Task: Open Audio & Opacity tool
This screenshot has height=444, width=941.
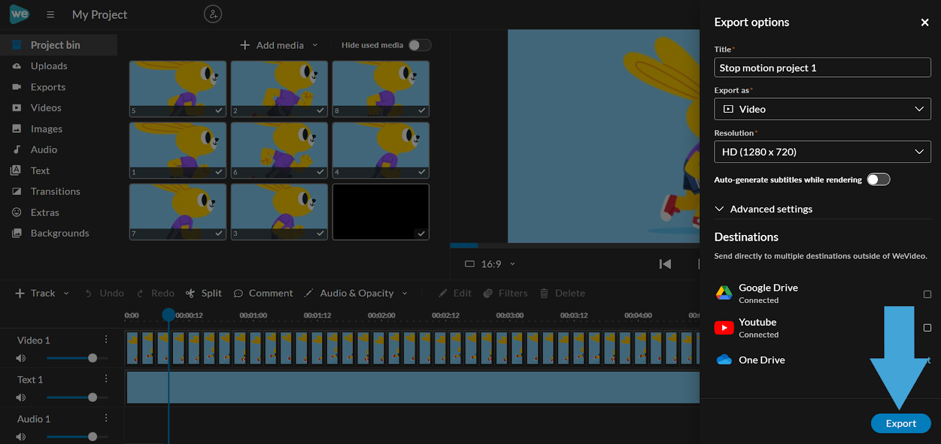Action: pyautogui.click(x=349, y=293)
